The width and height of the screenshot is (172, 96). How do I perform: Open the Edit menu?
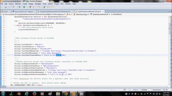(6, 4)
